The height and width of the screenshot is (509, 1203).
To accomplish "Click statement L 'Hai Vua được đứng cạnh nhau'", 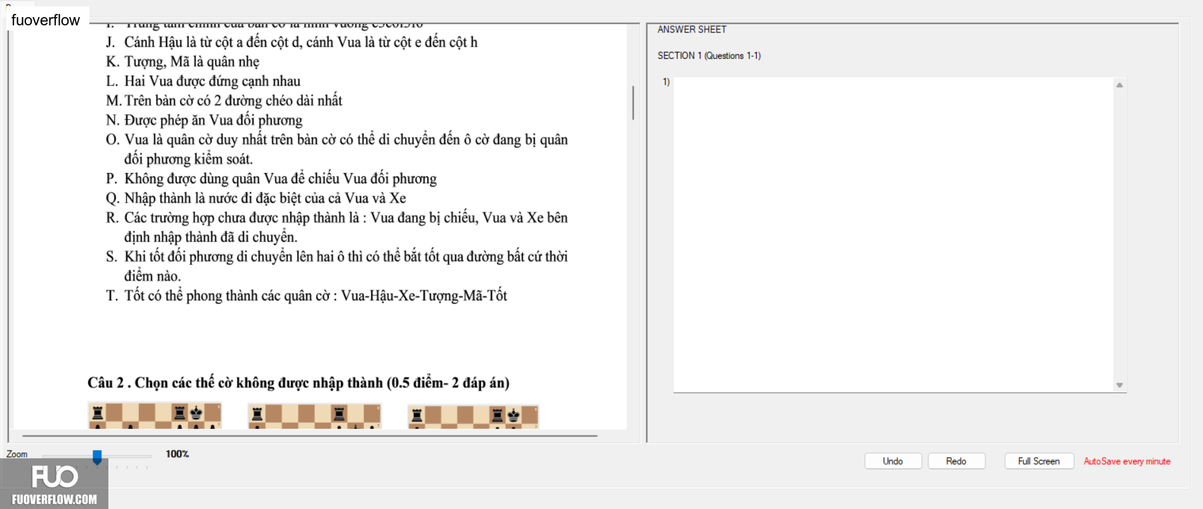I will [203, 81].
